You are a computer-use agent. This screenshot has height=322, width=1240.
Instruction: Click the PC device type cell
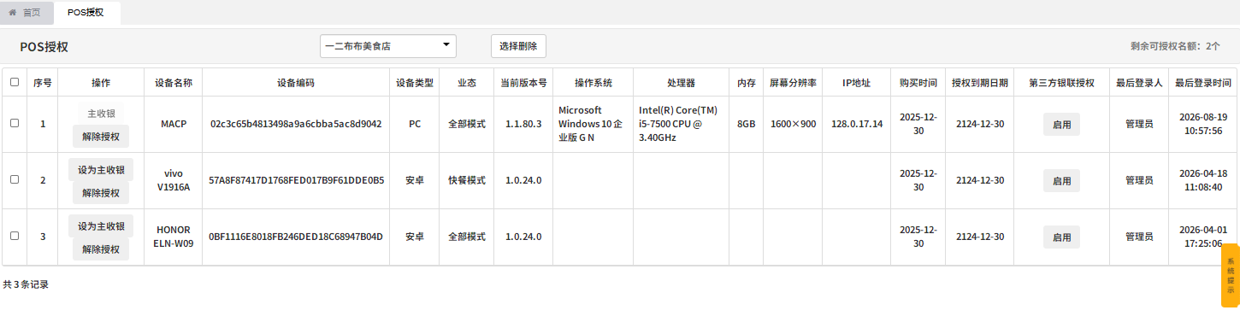click(x=415, y=124)
